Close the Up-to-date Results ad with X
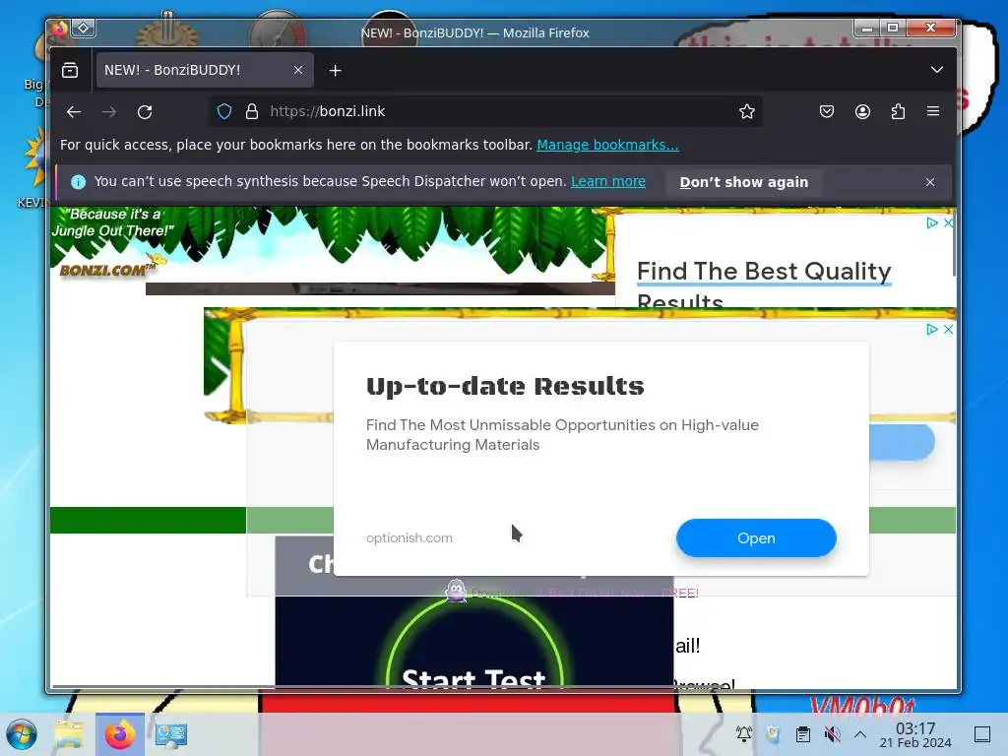This screenshot has width=1008, height=756. 948,329
